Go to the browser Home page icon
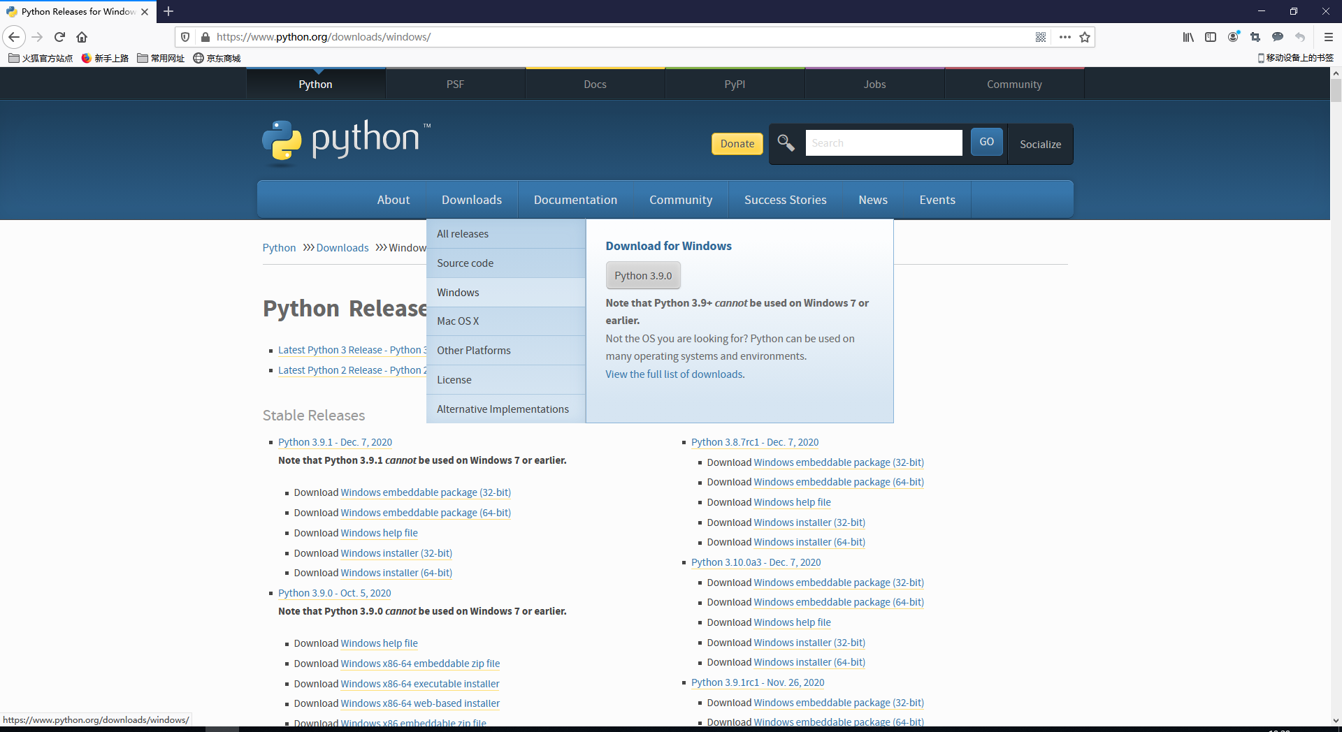The width and height of the screenshot is (1342, 732). click(82, 37)
